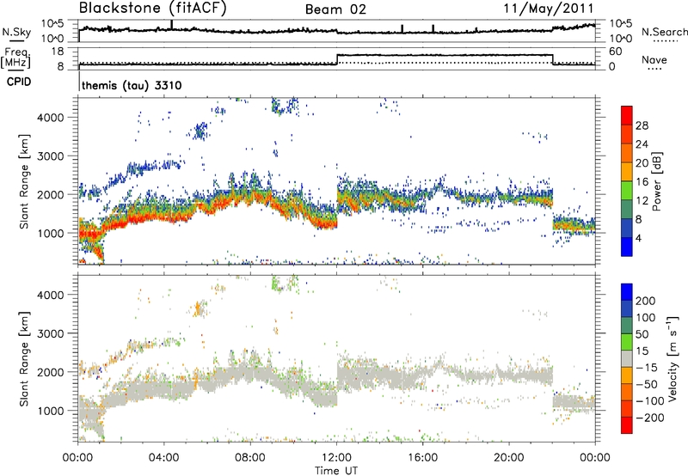
Task: Click the "−50" velocity colorbar tick
Action: point(648,384)
